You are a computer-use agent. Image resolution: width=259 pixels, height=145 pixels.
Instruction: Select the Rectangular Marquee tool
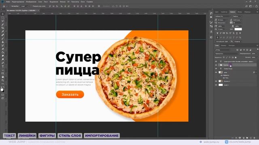coord(3,17)
